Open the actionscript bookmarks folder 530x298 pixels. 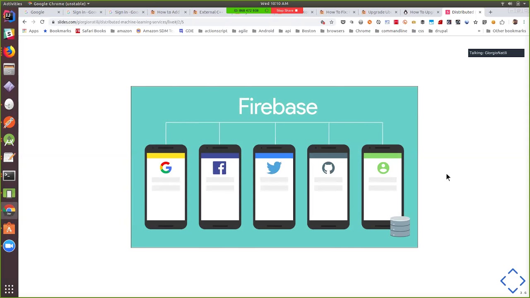(213, 31)
